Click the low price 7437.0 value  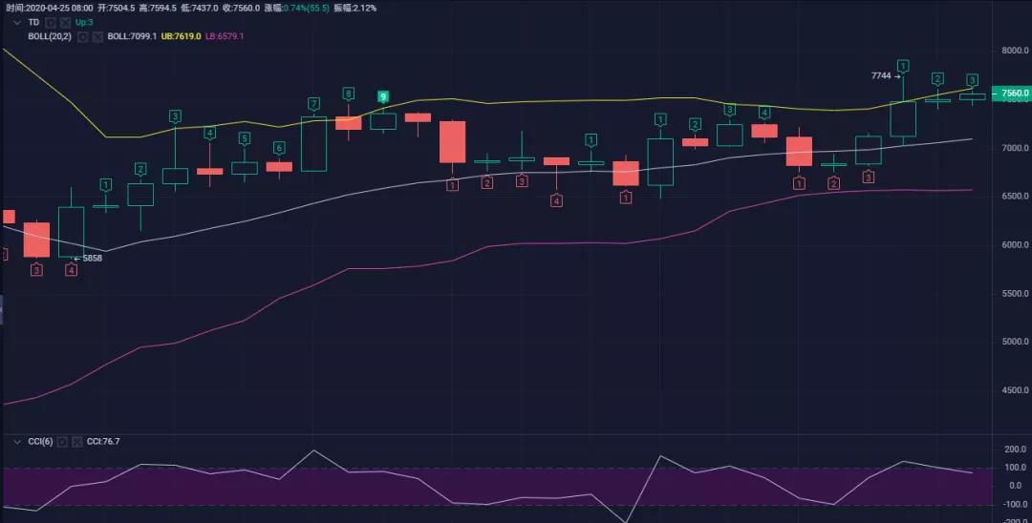pyautogui.click(x=204, y=9)
